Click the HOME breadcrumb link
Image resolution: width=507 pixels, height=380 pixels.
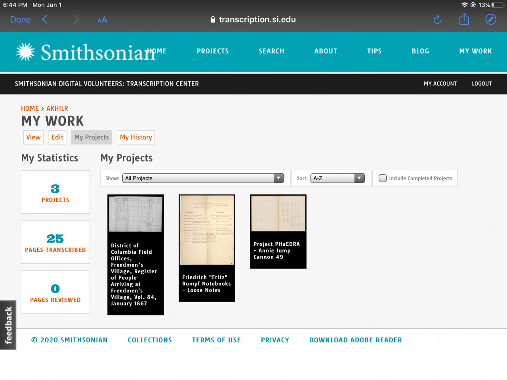(x=30, y=108)
